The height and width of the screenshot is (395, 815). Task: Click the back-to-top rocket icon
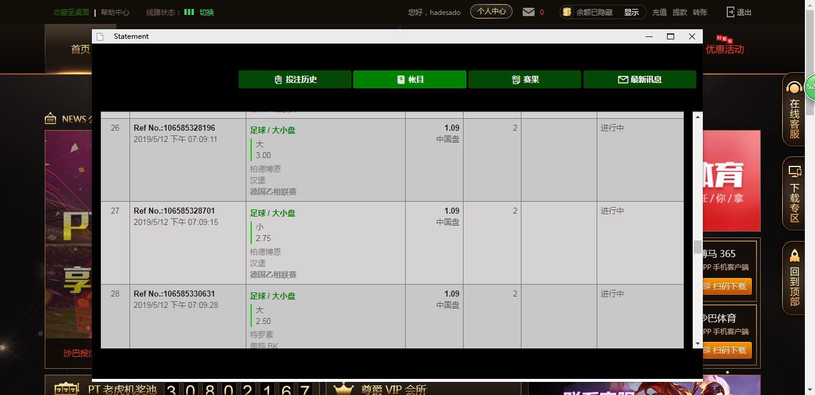pyautogui.click(x=794, y=256)
